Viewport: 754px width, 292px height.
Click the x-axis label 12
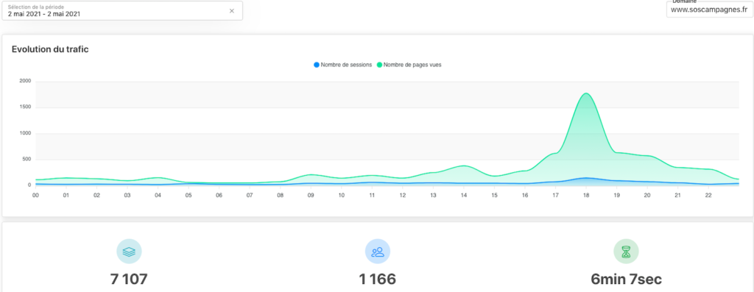[403, 196]
